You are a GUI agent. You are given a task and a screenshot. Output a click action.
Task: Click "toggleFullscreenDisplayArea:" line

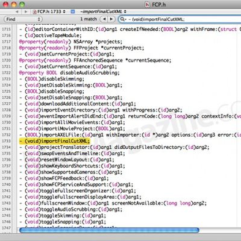click(80, 197)
